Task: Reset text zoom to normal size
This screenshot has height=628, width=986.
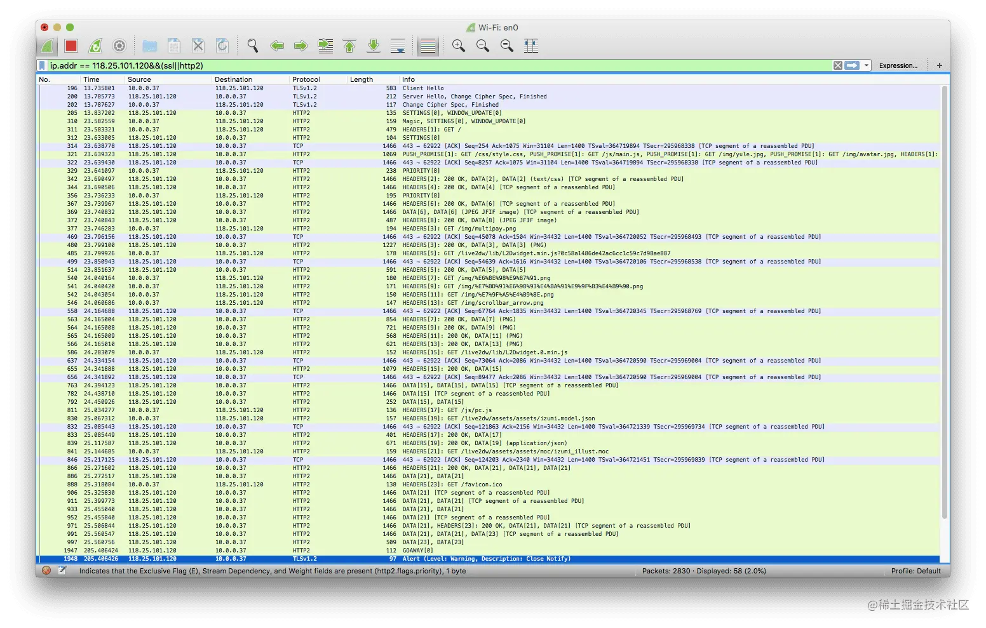Action: click(x=507, y=46)
